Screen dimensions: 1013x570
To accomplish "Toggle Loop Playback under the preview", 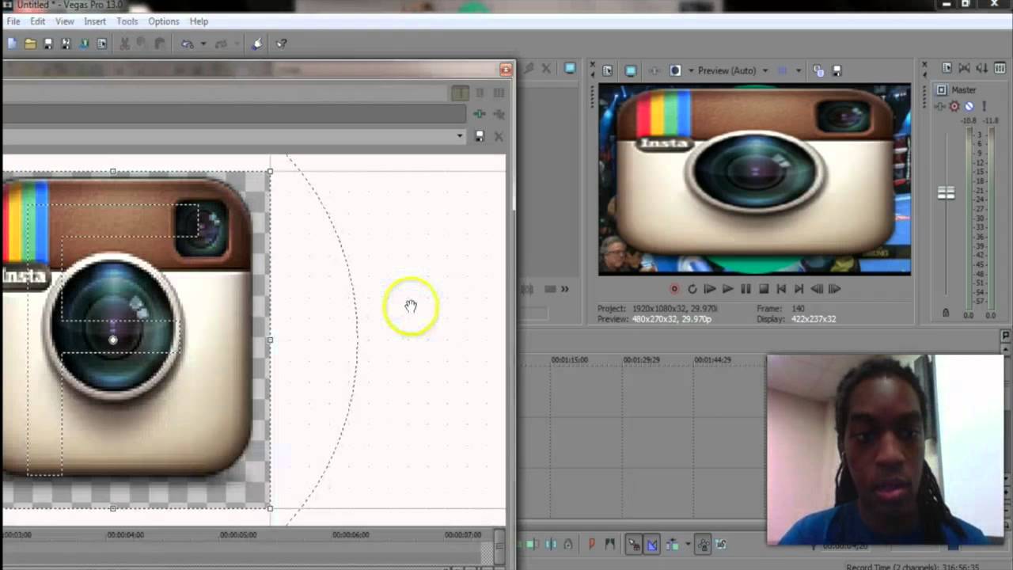I will [x=692, y=289].
